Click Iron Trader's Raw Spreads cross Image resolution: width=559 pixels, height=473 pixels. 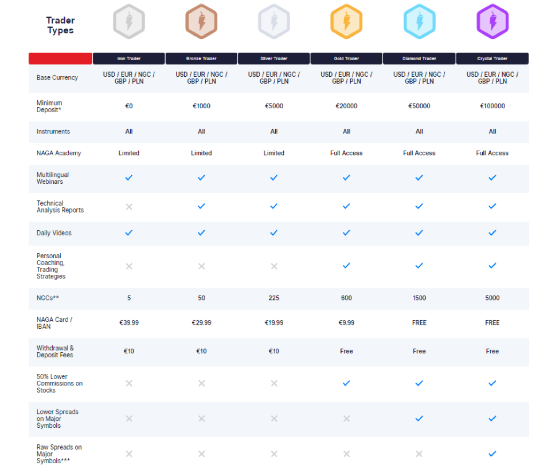tap(129, 454)
